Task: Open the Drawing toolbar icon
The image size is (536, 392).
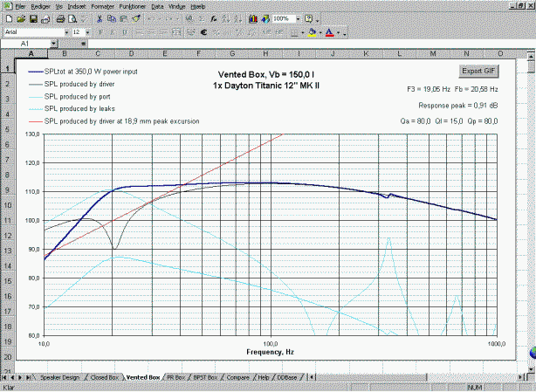Action: pyautogui.click(x=265, y=19)
